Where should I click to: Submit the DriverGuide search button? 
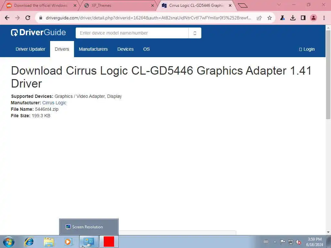[x=195, y=33]
